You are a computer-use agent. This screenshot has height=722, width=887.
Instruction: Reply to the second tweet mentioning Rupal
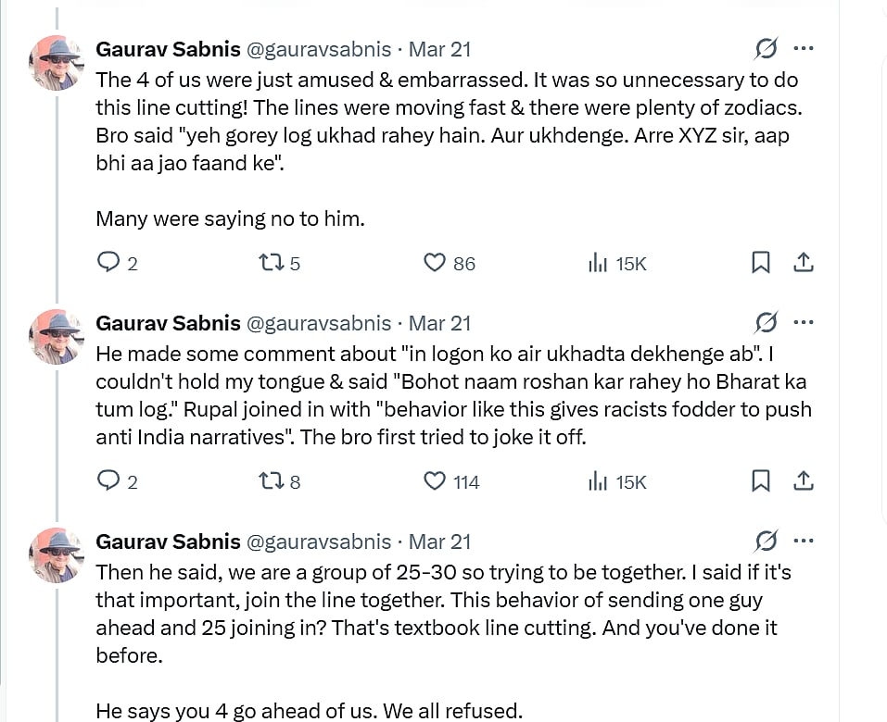(x=109, y=481)
